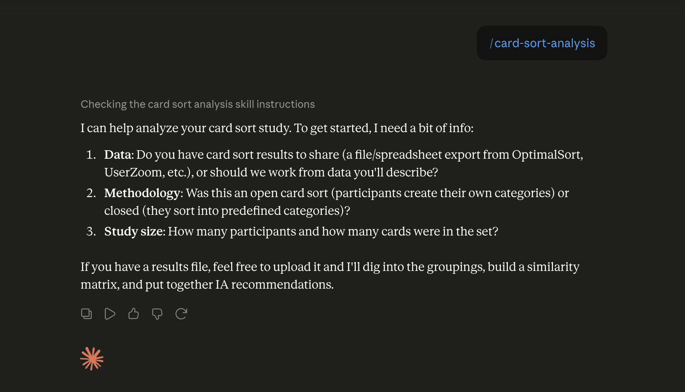Screen dimensions: 685x392
Task: Click the bold 'Data' list item
Action: tap(118, 154)
